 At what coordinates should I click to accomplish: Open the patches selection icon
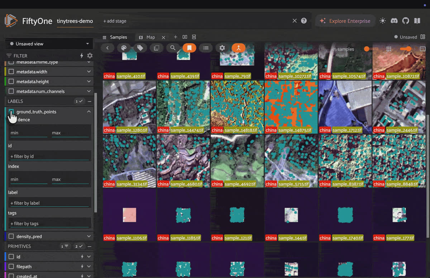click(x=157, y=48)
